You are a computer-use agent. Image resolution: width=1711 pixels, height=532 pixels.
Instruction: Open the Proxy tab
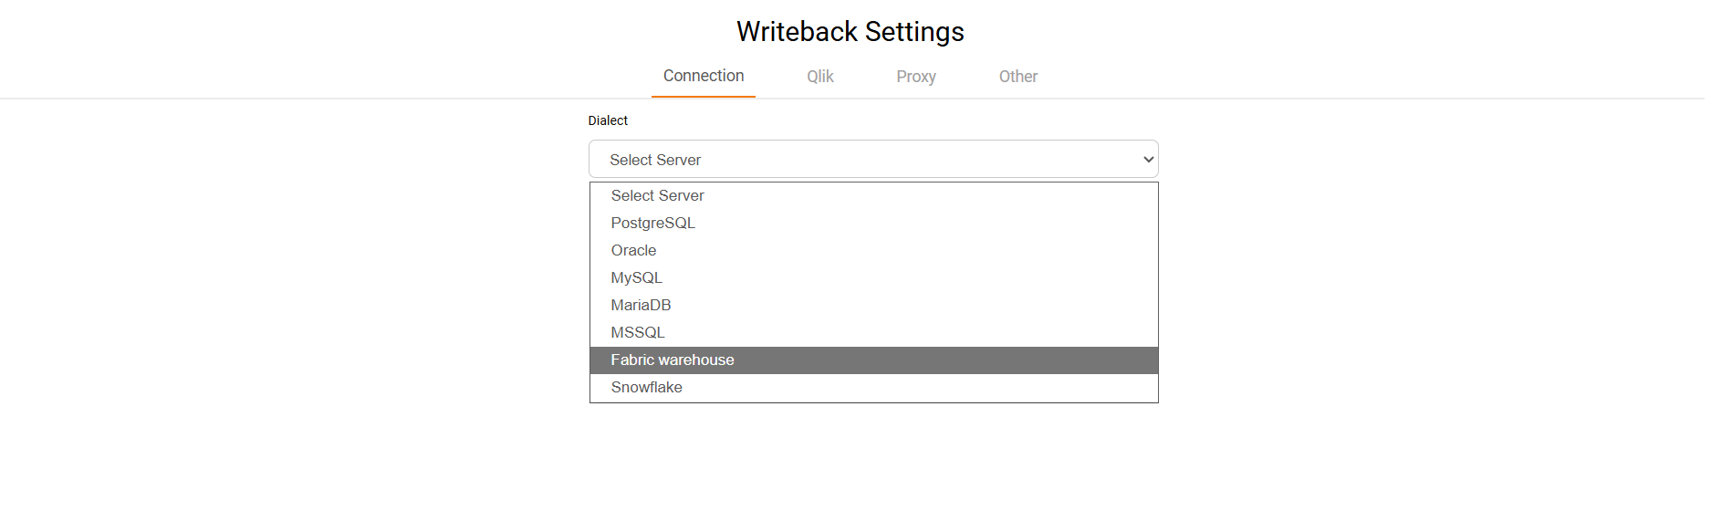915,77
